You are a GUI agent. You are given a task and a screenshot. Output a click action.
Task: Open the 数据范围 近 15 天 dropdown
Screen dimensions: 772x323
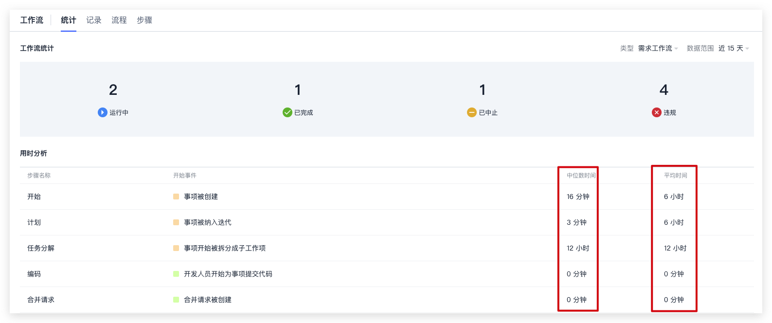point(734,48)
